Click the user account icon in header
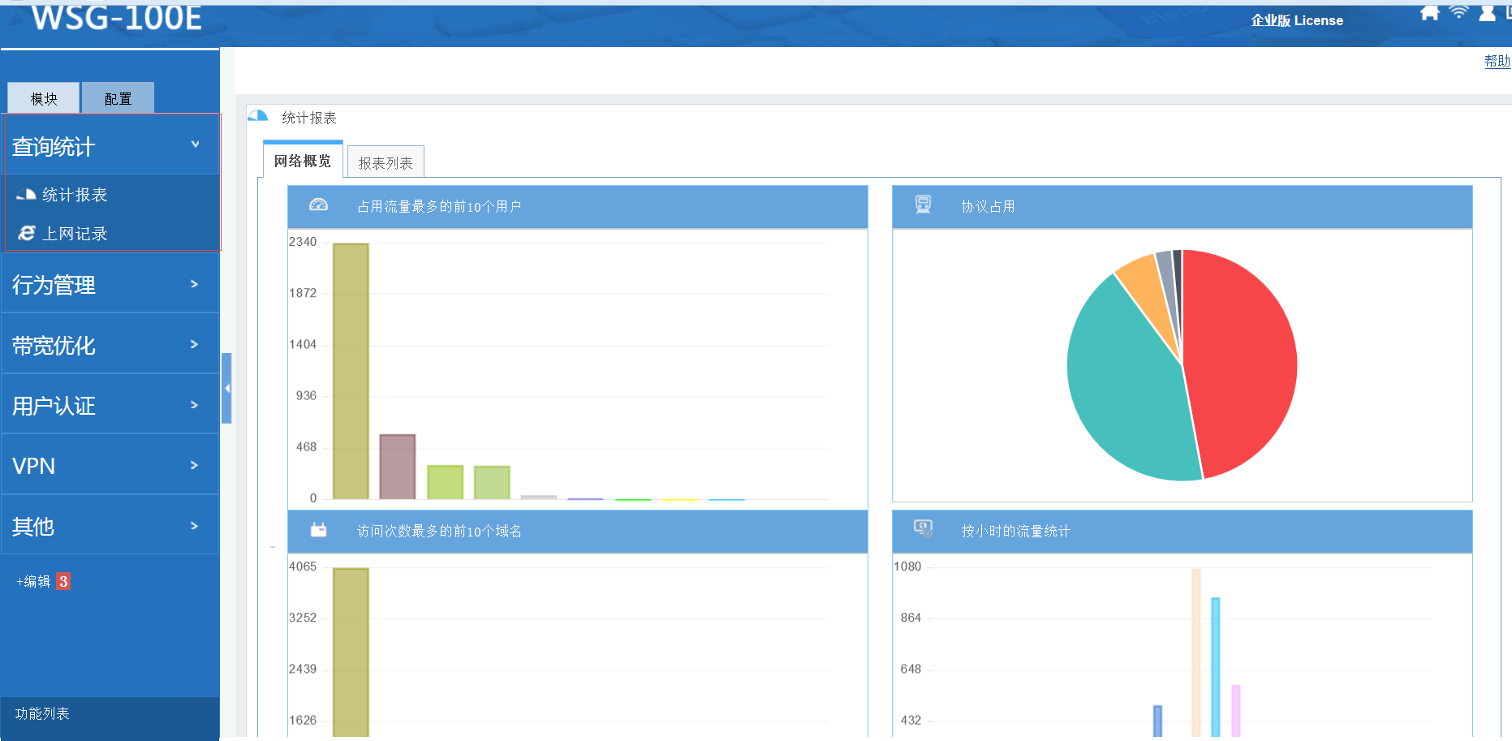Image resolution: width=1512 pixels, height=741 pixels. 1487,12
